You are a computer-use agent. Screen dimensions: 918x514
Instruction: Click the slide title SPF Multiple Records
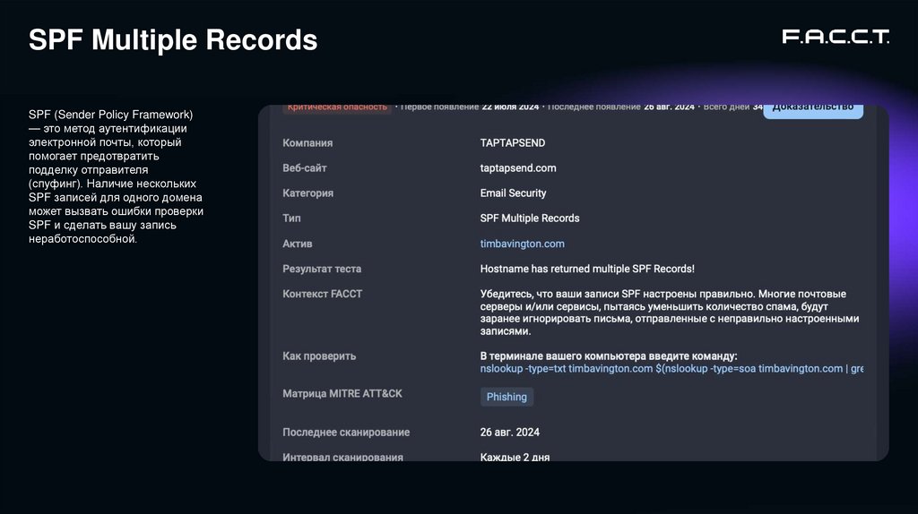tap(173, 40)
